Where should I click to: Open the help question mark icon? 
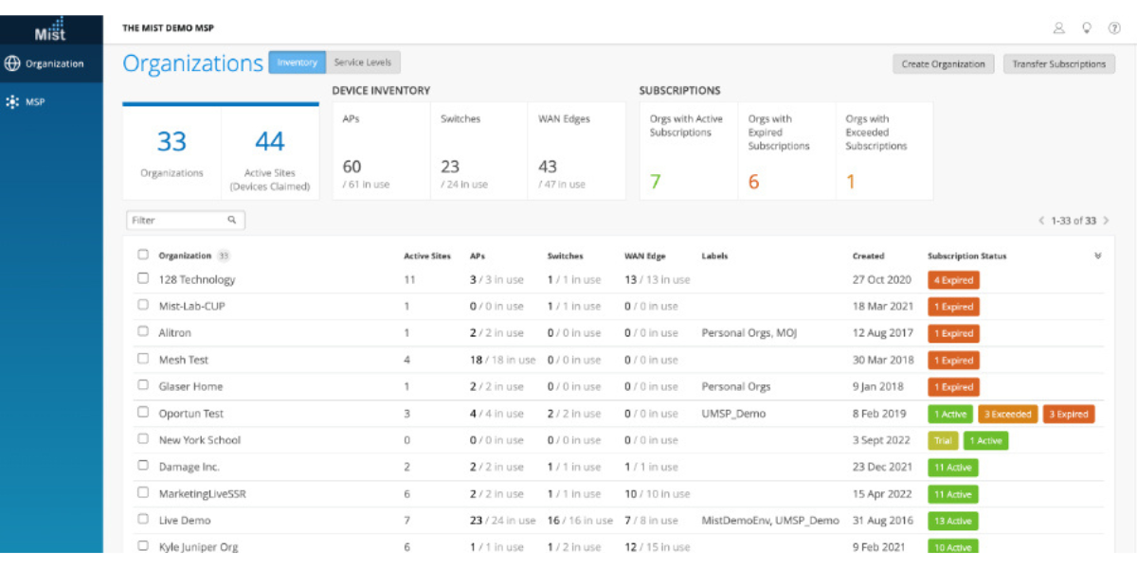click(1114, 27)
